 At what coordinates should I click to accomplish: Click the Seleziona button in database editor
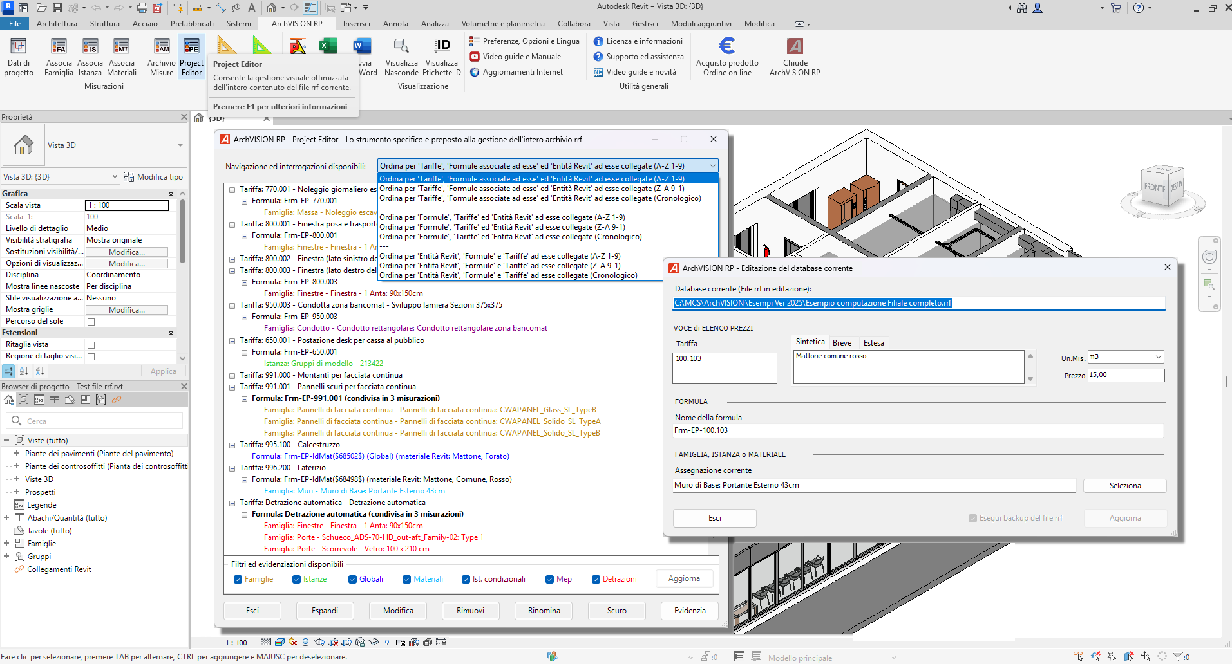1124,486
